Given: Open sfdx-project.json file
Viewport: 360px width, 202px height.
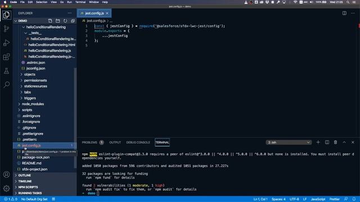Looking at the screenshot, I should 35,169.
